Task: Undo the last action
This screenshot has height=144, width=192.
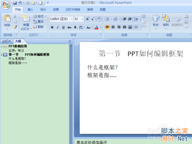Action: coord(20,3)
